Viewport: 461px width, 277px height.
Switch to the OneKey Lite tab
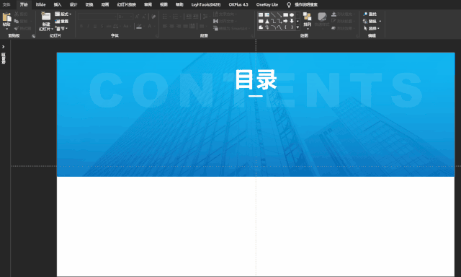tap(267, 5)
